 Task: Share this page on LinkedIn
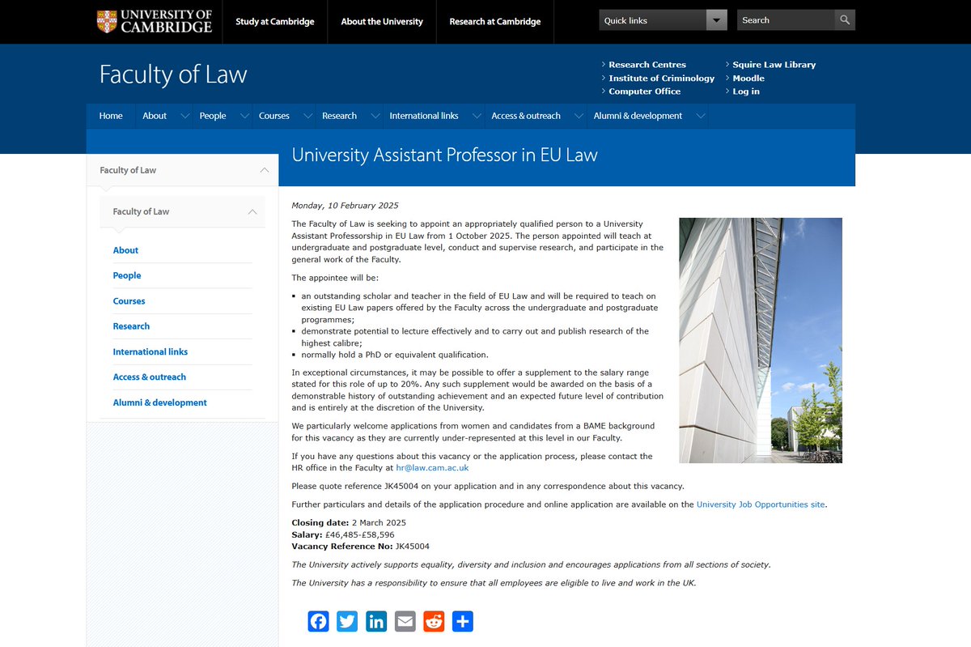pyautogui.click(x=376, y=622)
